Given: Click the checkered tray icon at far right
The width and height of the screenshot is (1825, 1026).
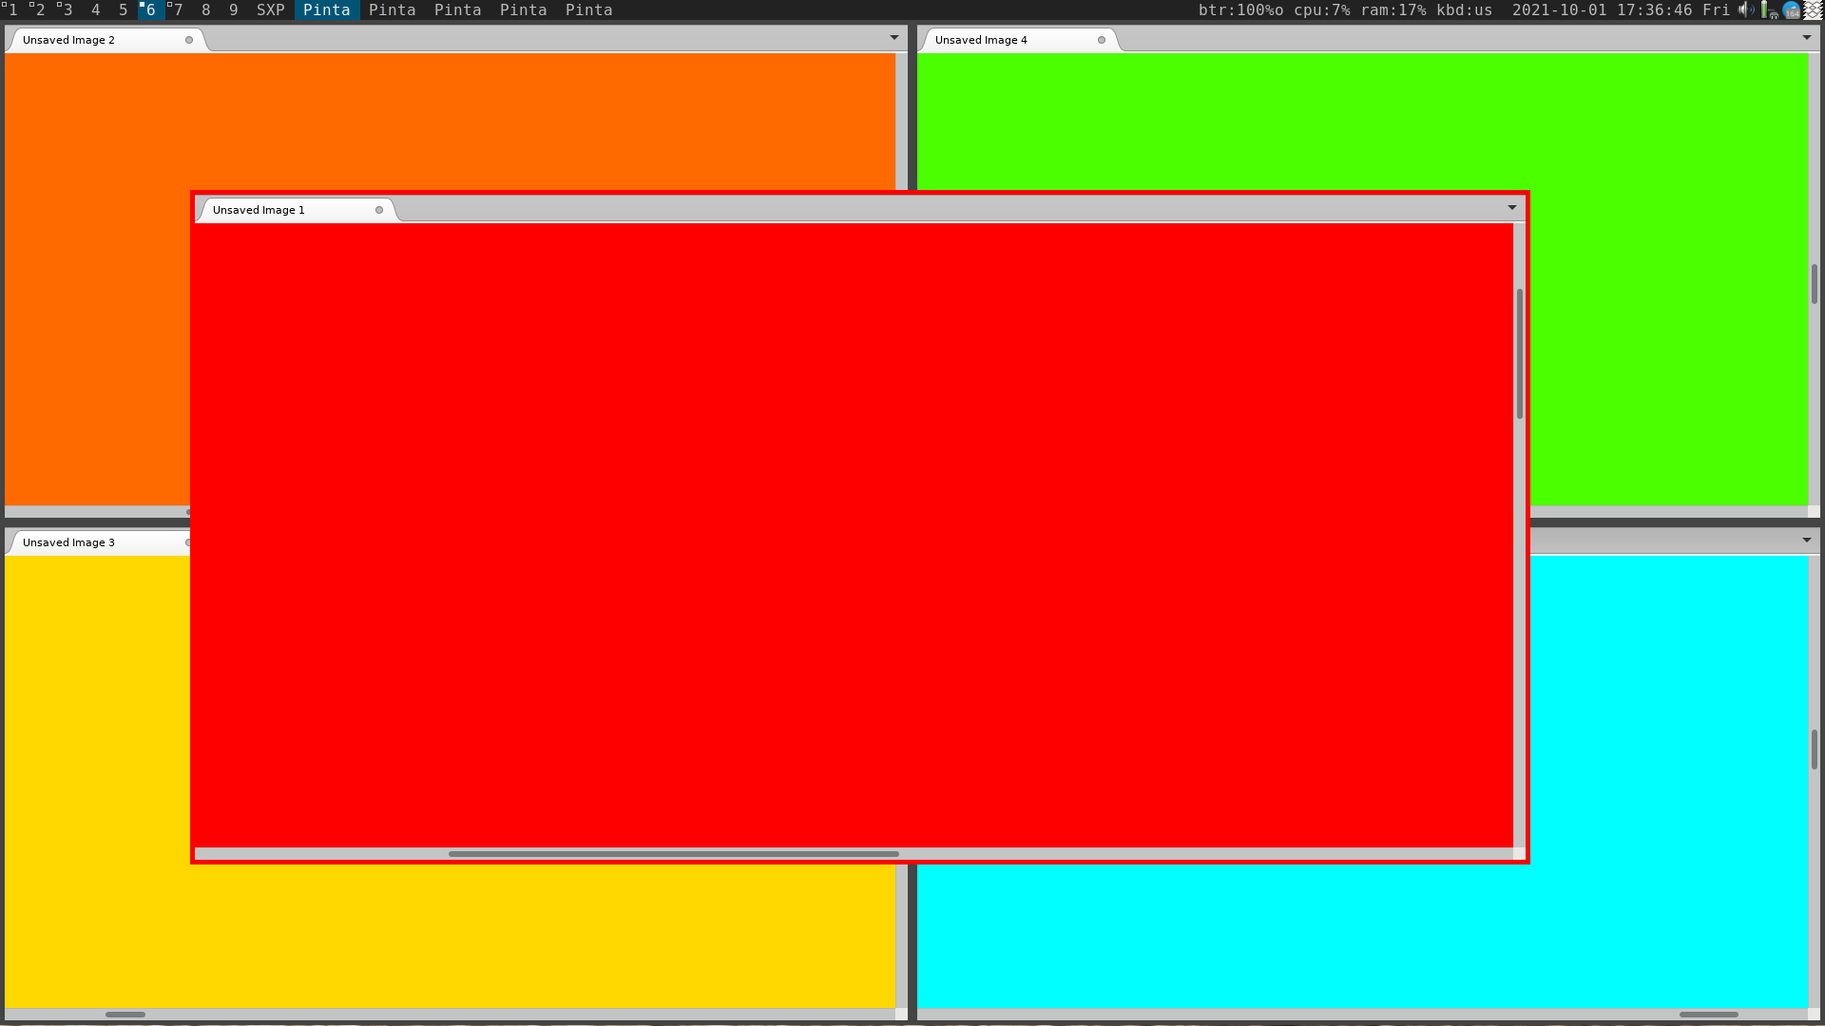Looking at the screenshot, I should pos(1814,9).
